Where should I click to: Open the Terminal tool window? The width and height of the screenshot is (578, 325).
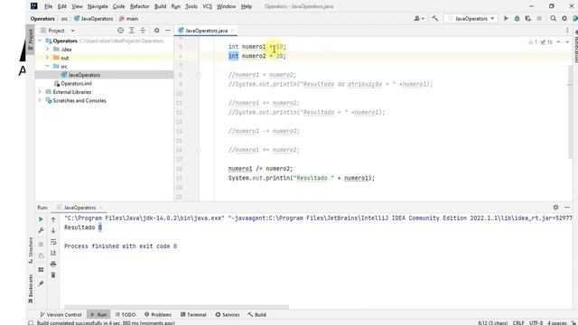point(193,315)
